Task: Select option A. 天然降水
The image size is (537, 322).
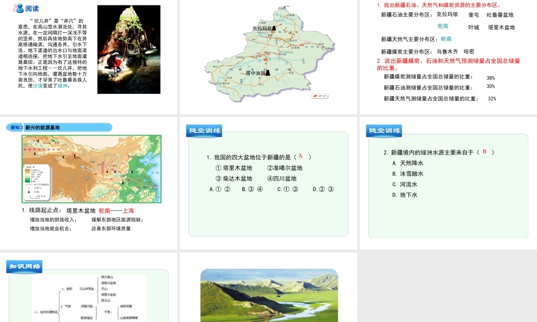Action: pos(408,163)
